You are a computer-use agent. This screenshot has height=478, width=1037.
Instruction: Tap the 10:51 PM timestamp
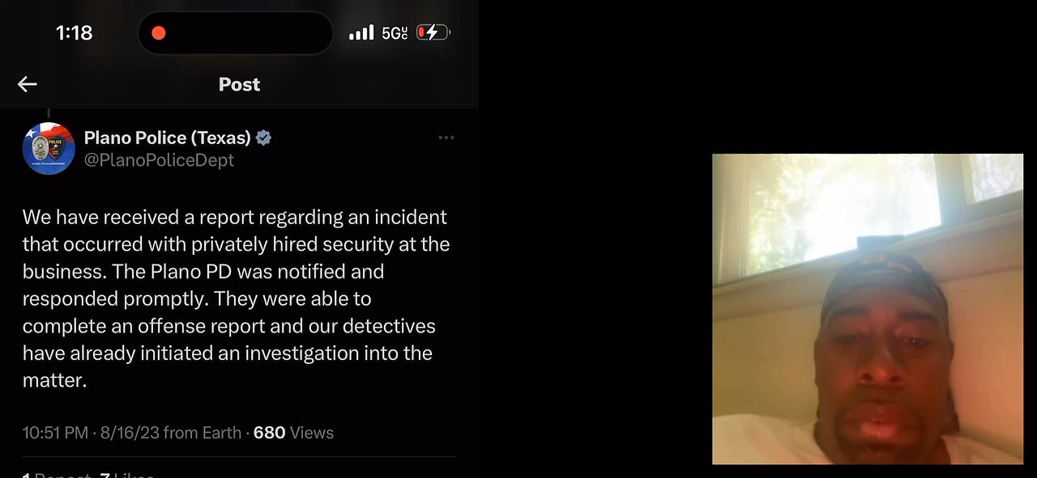tap(55, 433)
